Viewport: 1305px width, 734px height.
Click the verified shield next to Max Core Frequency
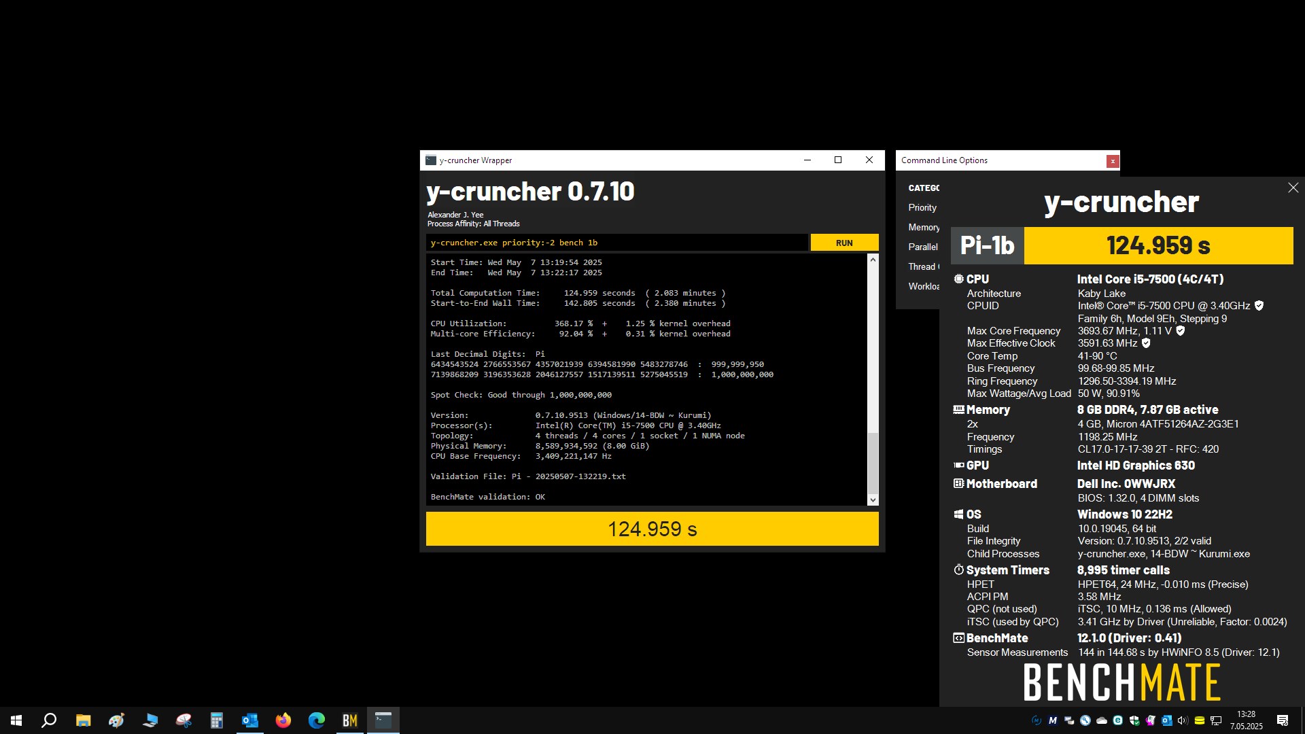click(x=1181, y=331)
